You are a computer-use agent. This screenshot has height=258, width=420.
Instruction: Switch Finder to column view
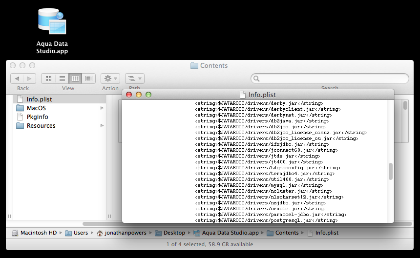point(75,79)
